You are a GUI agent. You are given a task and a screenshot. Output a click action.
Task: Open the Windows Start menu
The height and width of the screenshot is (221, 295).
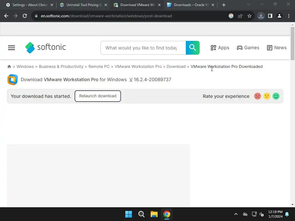[129, 214]
